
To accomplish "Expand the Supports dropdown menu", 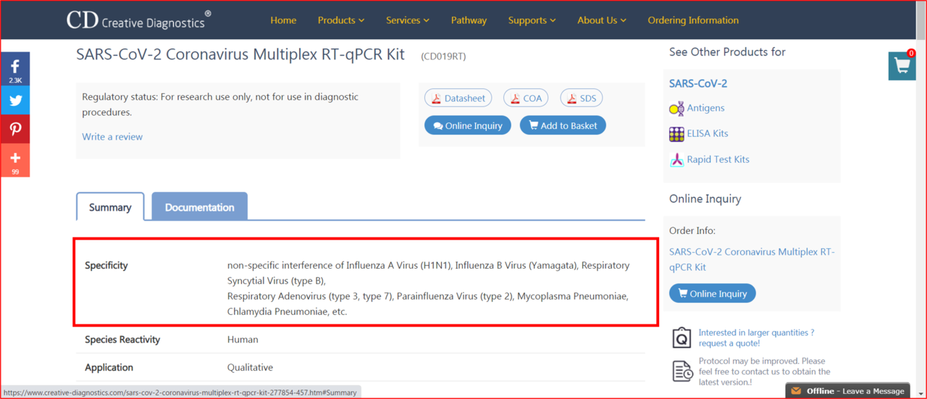I will click(x=532, y=20).
